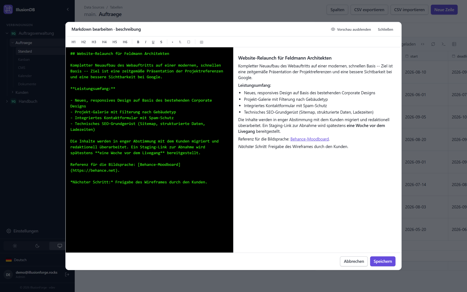Switch to light theme sun icon
This screenshot has height=292, width=467.
(15, 246)
